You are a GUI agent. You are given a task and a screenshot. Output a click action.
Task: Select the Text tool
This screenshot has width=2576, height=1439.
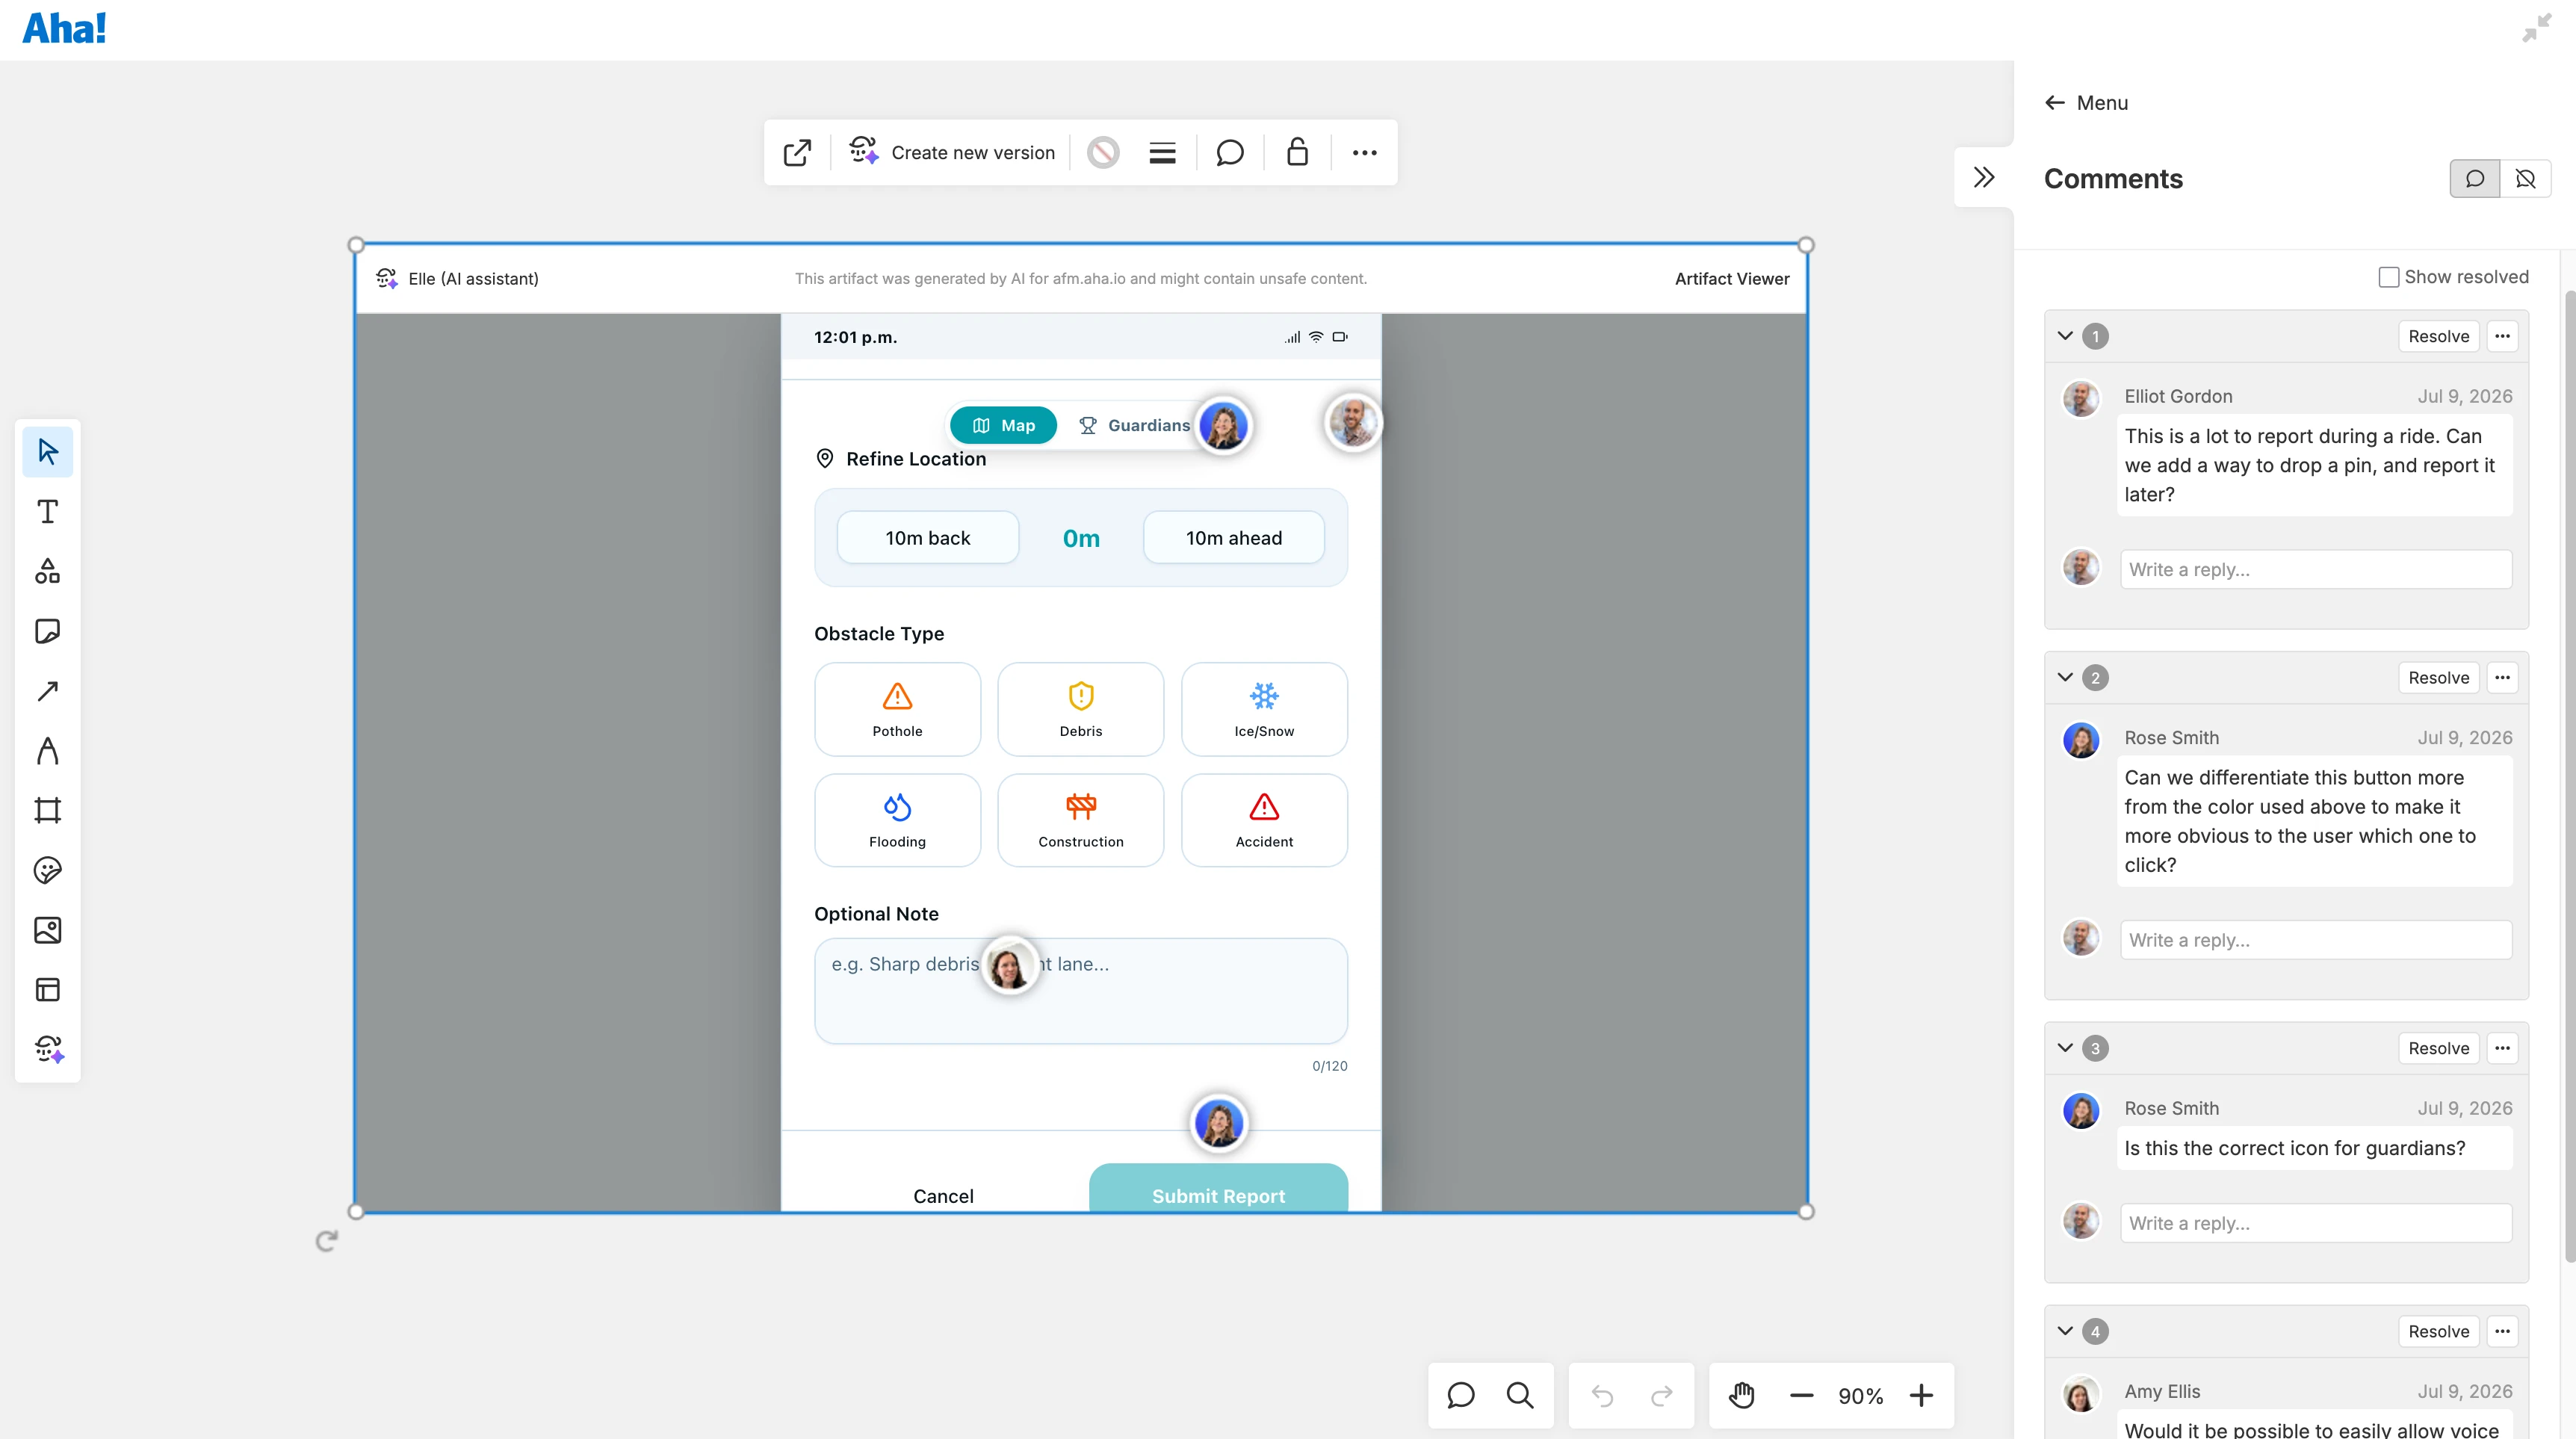[47, 512]
